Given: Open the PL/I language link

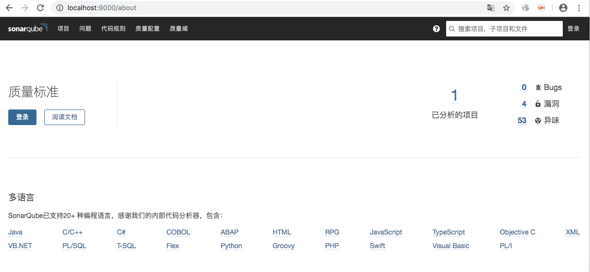Looking at the screenshot, I should pyautogui.click(x=506, y=246).
